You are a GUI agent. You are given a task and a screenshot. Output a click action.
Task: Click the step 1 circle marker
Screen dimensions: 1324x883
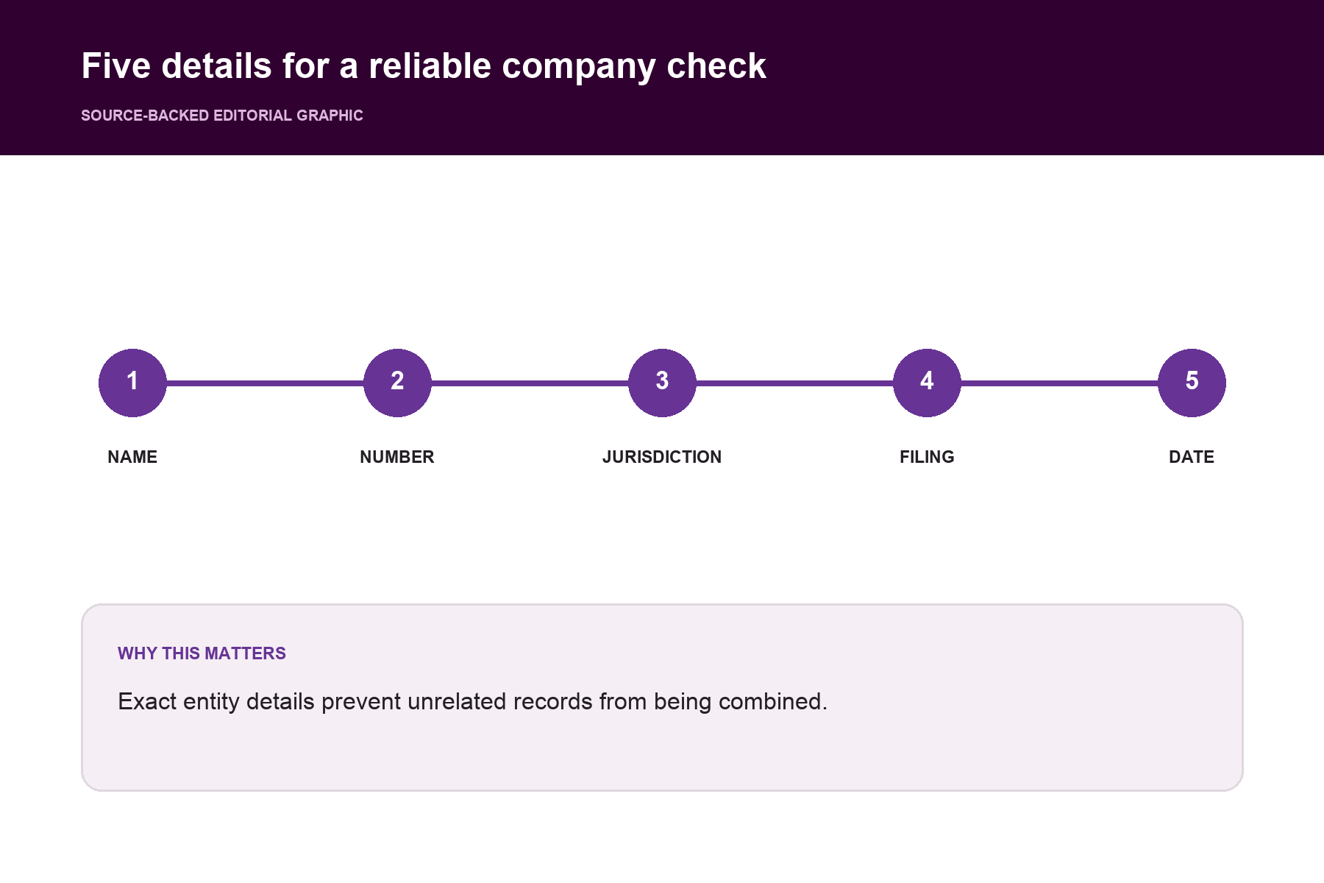point(132,383)
